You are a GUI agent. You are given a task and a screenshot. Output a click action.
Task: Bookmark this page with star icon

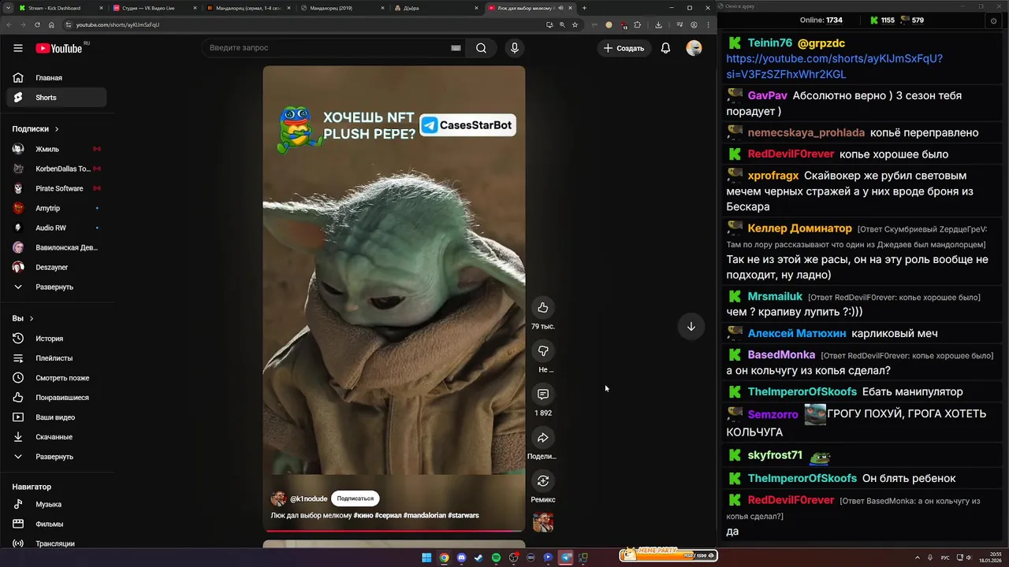pos(575,24)
